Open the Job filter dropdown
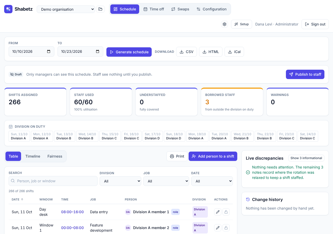Viewport: 333px width, 234px height. coord(166,181)
